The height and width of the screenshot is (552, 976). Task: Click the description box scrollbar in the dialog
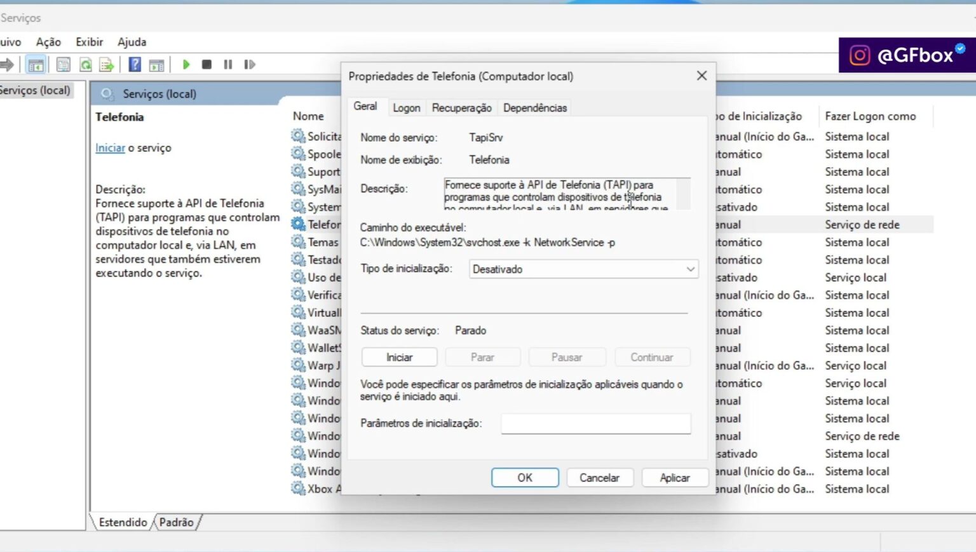[683, 194]
